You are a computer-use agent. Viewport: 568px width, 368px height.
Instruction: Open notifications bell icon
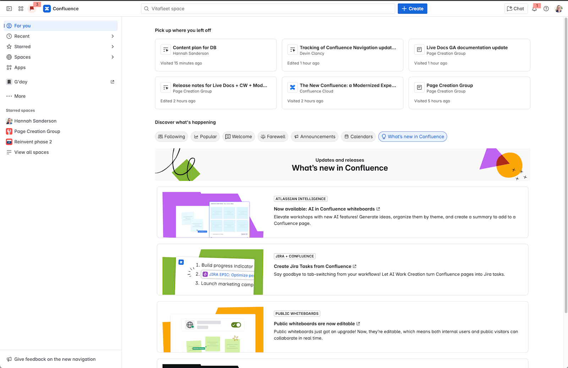click(534, 9)
